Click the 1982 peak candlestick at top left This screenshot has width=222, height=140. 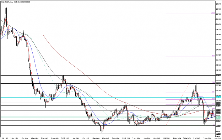pyautogui.click(x=6, y=17)
